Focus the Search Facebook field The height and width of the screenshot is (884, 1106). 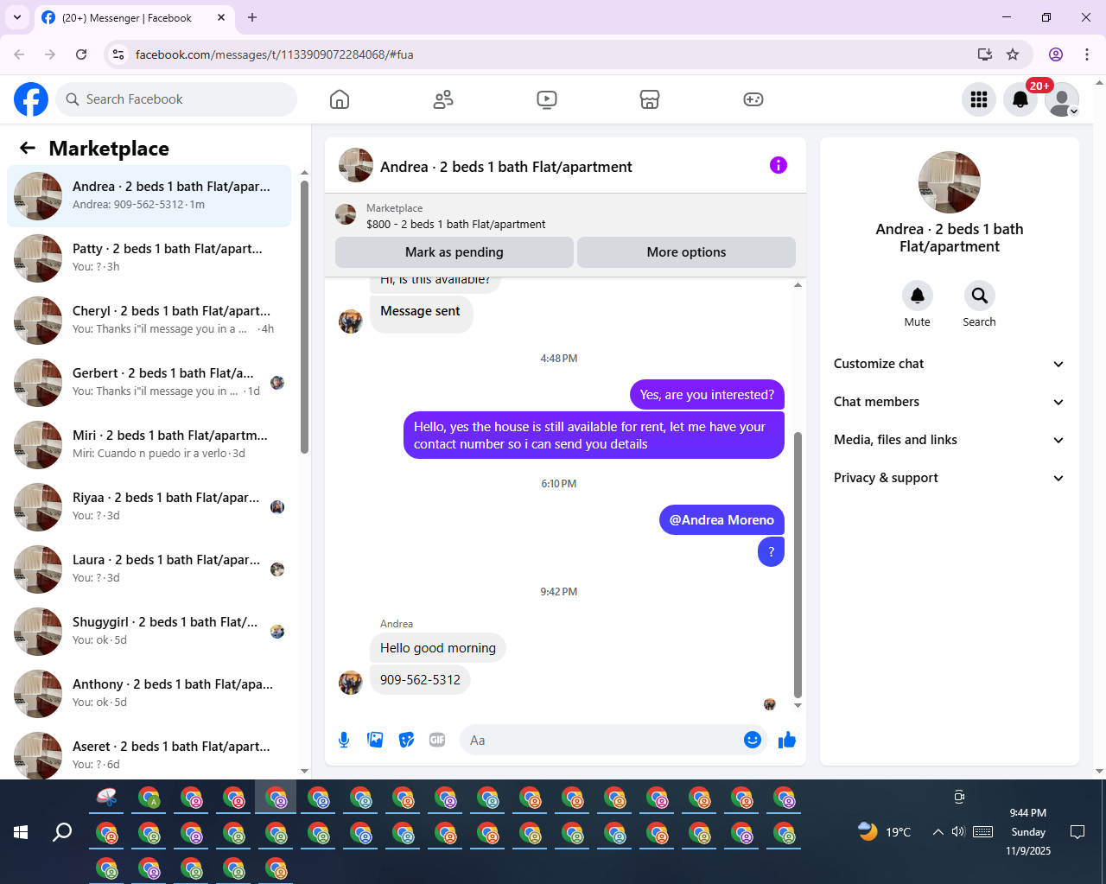pyautogui.click(x=176, y=99)
